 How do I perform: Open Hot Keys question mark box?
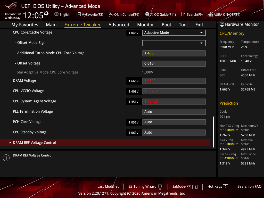(x=225, y=187)
